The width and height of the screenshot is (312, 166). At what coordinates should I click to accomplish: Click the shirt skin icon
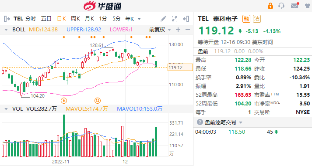click(308, 6)
